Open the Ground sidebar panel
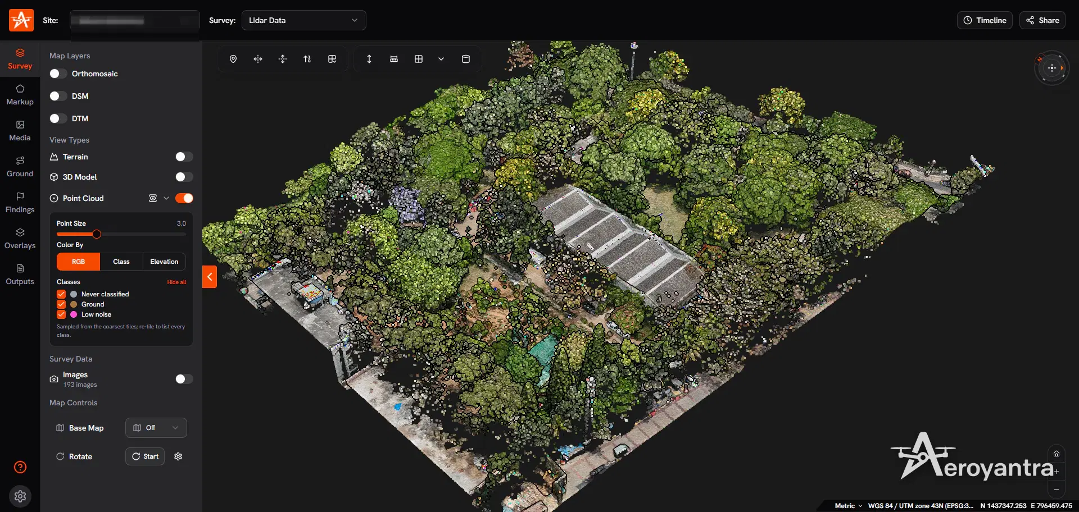 click(20, 167)
